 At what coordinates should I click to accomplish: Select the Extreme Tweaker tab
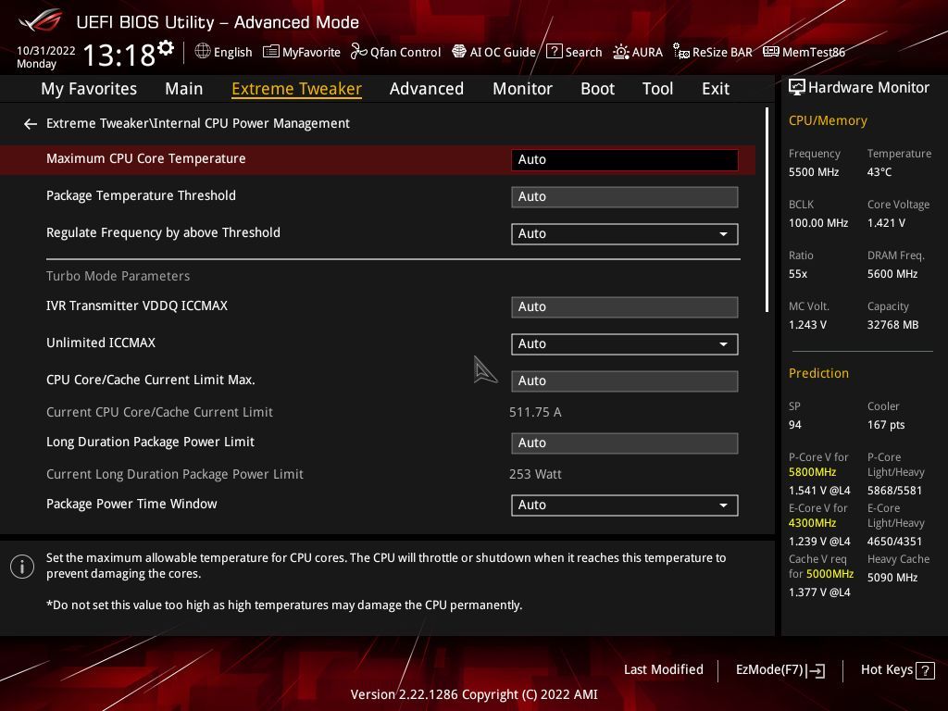[x=296, y=89]
